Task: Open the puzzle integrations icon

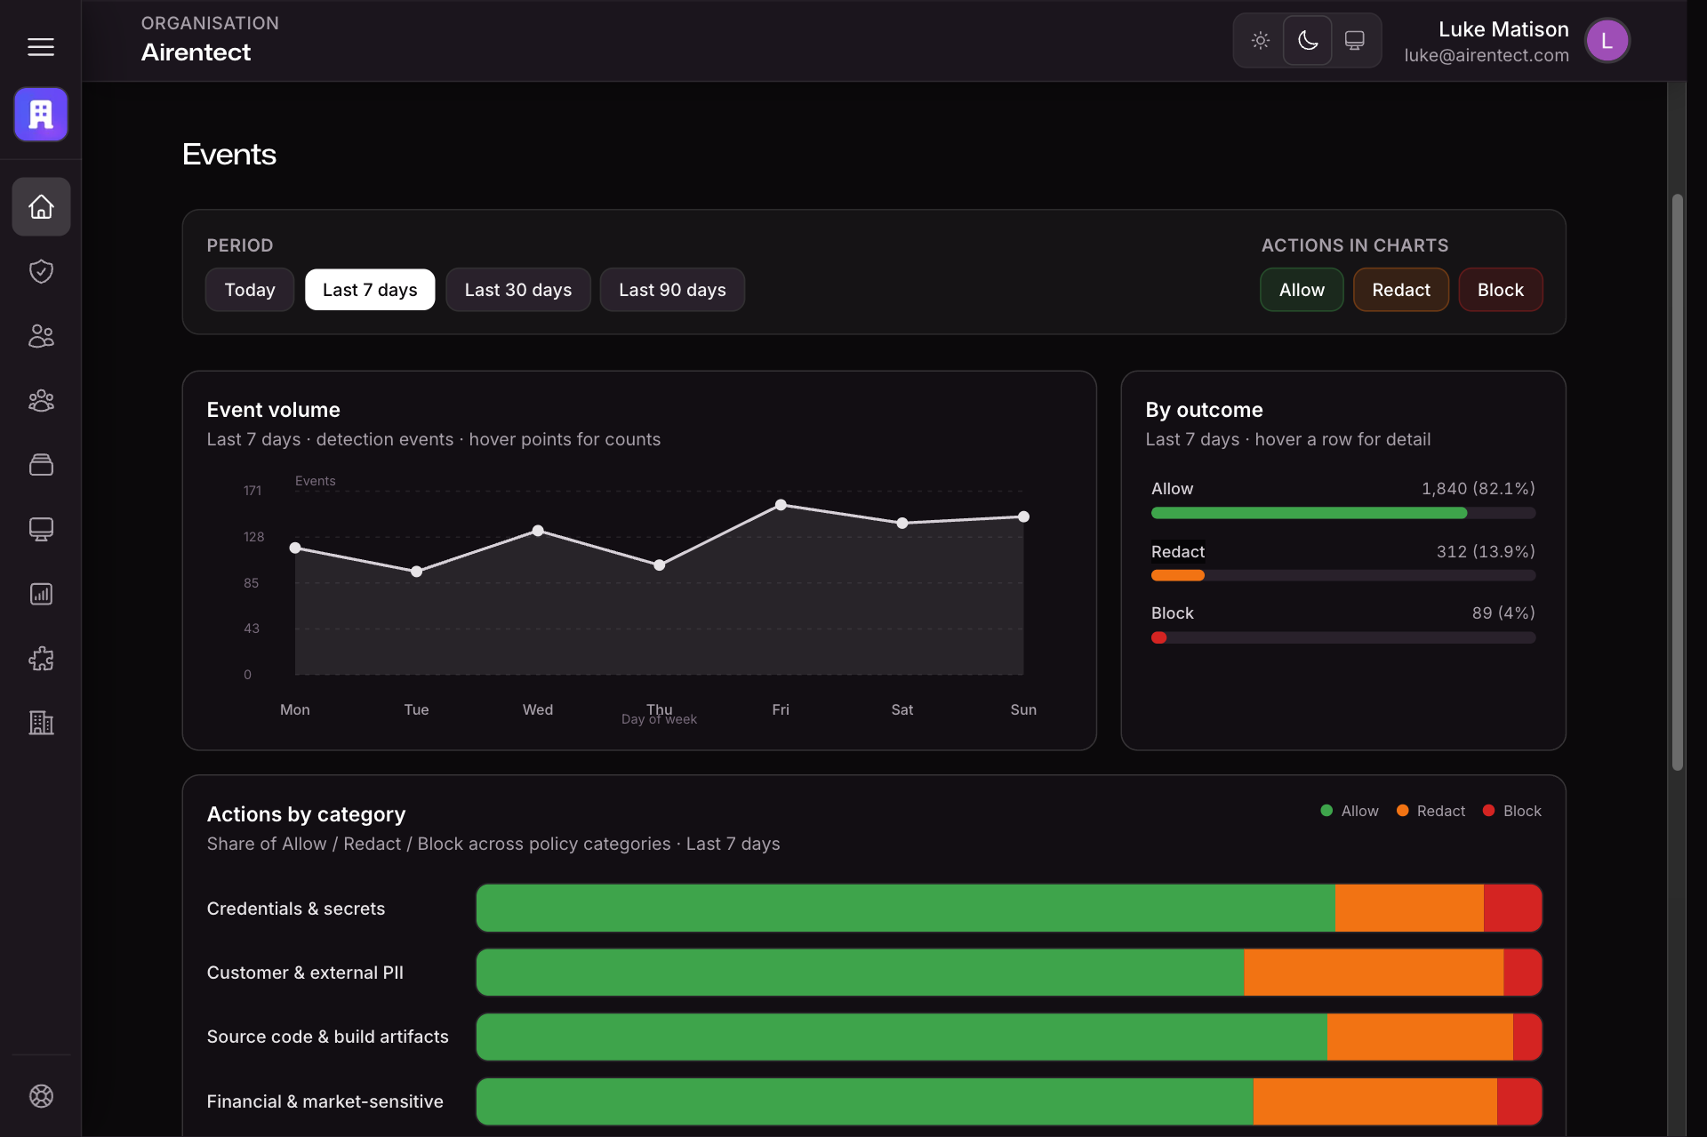Action: [41, 659]
